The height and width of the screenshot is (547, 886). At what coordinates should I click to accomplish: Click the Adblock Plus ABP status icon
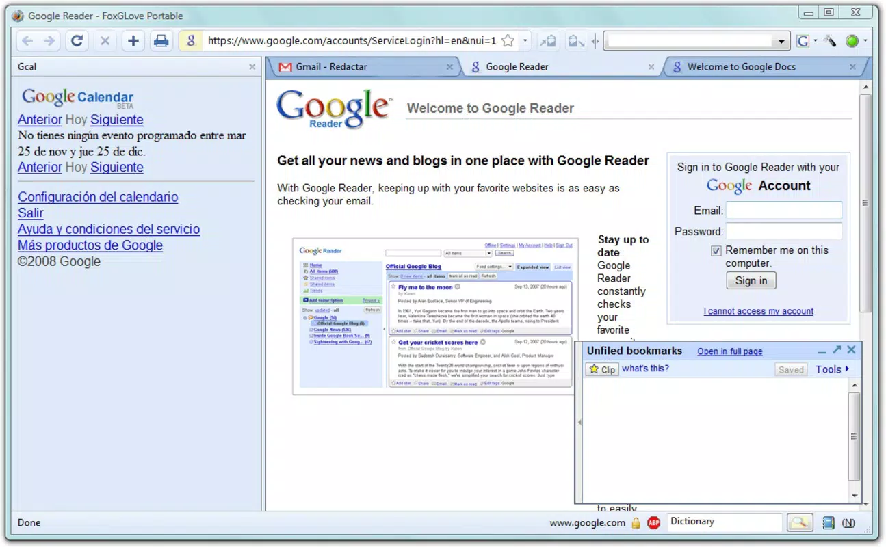point(653,523)
